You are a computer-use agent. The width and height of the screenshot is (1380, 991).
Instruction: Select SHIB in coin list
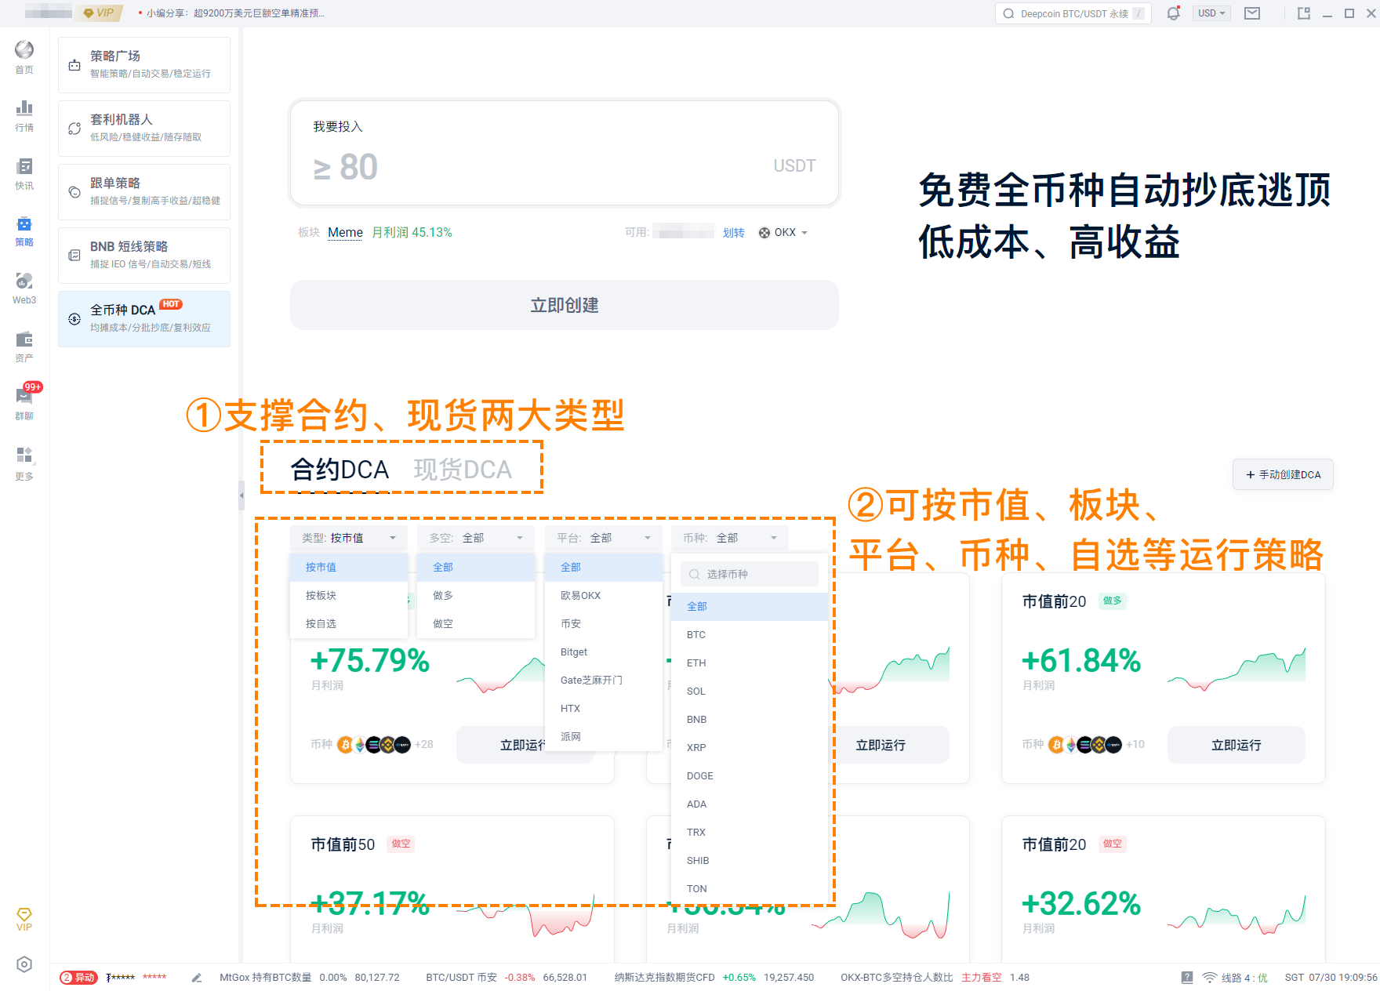750,861
